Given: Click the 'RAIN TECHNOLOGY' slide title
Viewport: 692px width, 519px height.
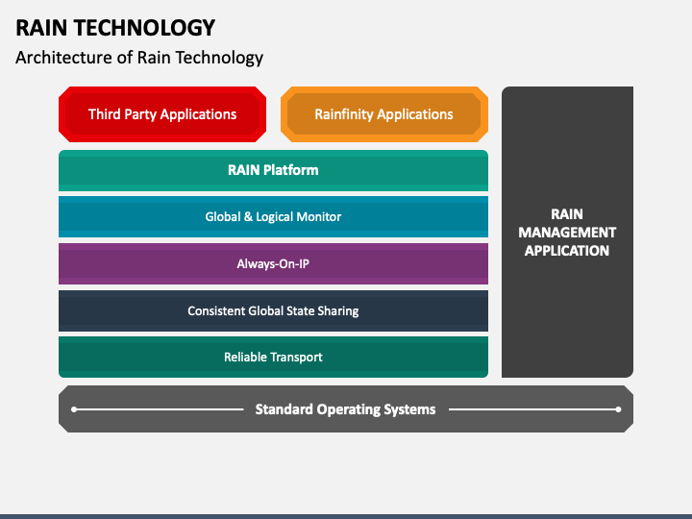Looking at the screenshot, I should (x=115, y=28).
